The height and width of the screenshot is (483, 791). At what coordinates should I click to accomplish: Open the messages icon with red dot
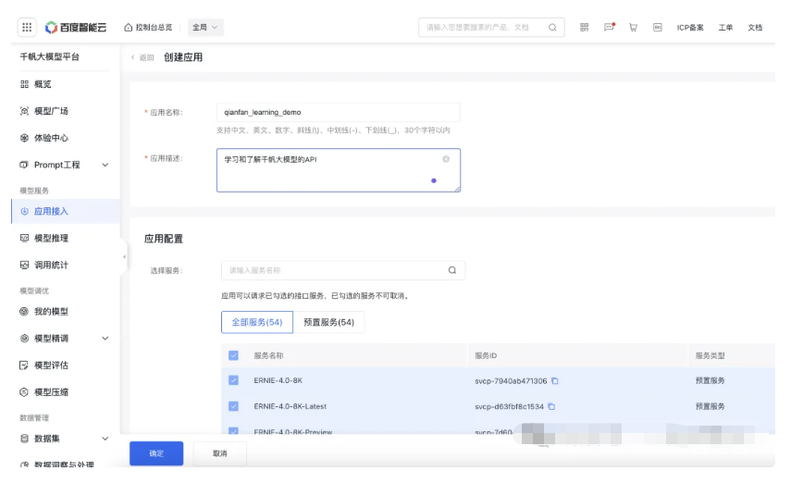pyautogui.click(x=609, y=27)
